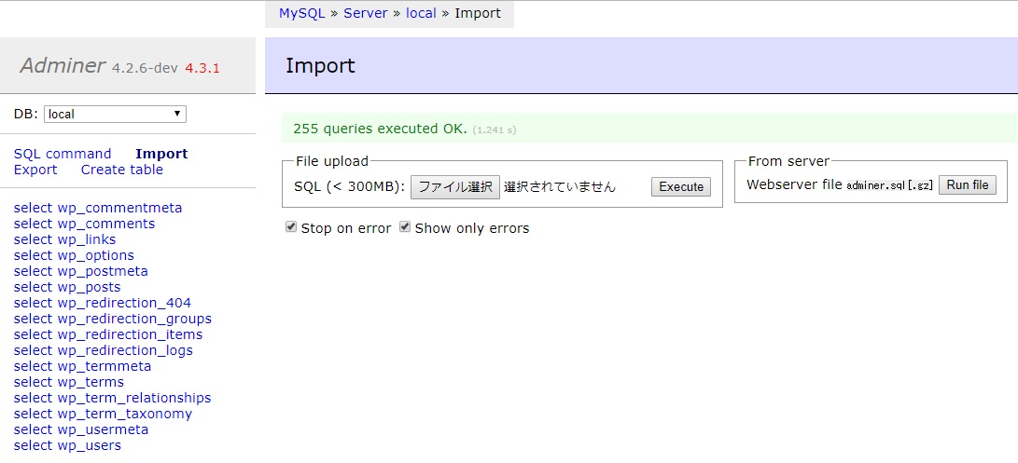Open the wp_redirection_groups table structure
Image resolution: width=1018 pixels, height=463 pixels.
134,319
